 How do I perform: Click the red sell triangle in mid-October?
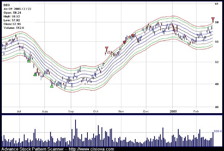tap(107, 48)
